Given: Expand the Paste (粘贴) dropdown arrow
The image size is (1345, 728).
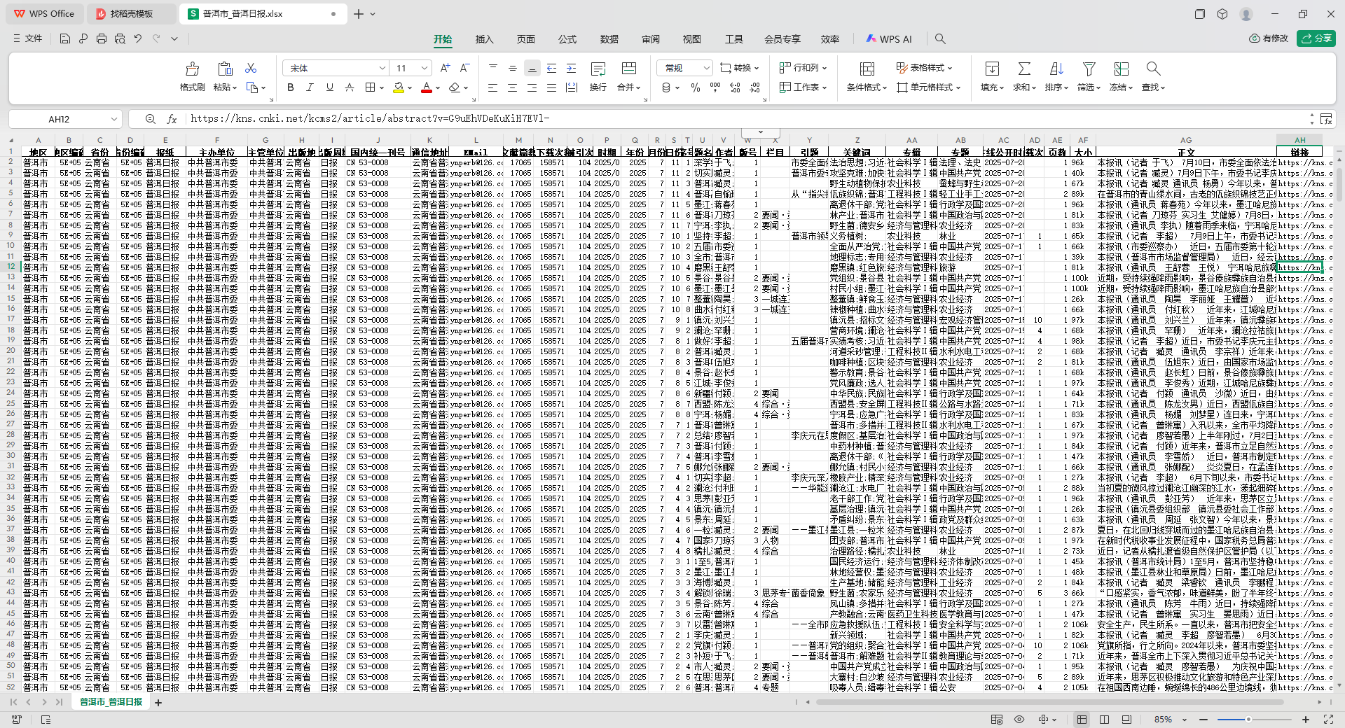Looking at the screenshot, I should 234,87.
